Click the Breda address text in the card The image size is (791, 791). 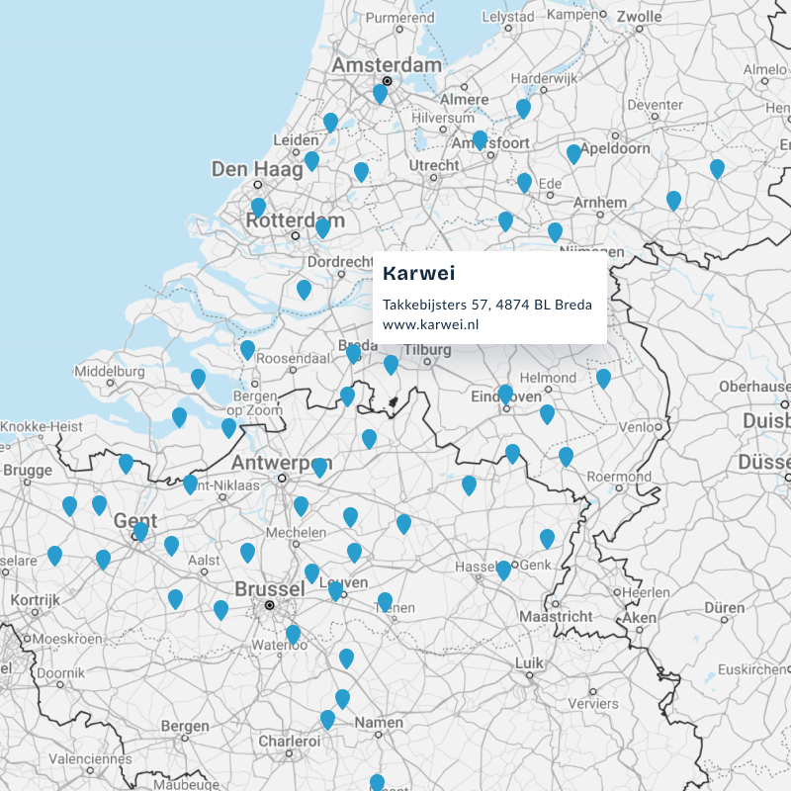click(486, 305)
